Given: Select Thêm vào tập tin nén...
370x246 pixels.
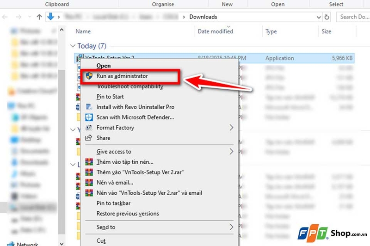Looking at the screenshot, I should [125, 162].
